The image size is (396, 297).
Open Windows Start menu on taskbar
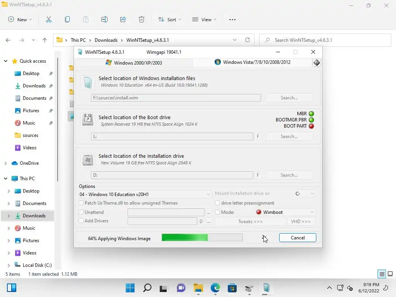(x=130, y=288)
